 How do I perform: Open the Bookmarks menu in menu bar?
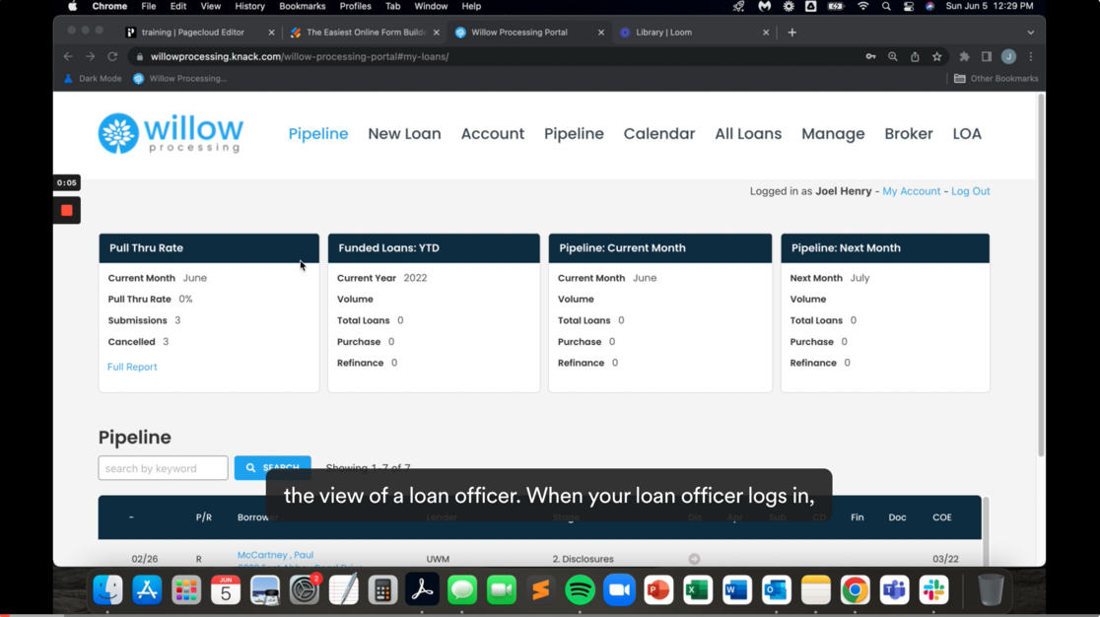[x=302, y=6]
